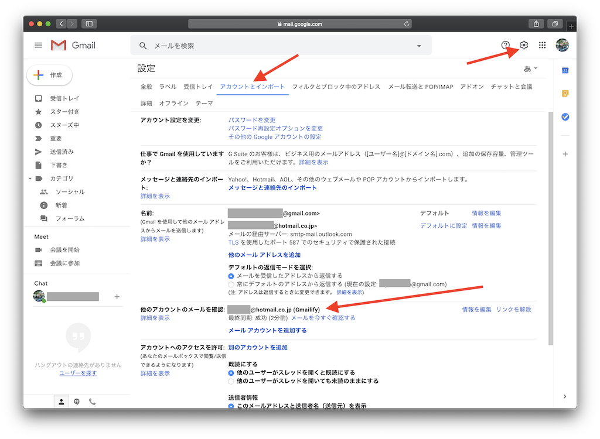Select 常にデフォルトのアドレスから返信する radio
The height and width of the screenshot is (439, 600).
231,284
